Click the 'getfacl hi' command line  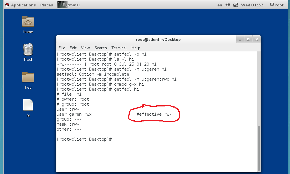(98, 89)
